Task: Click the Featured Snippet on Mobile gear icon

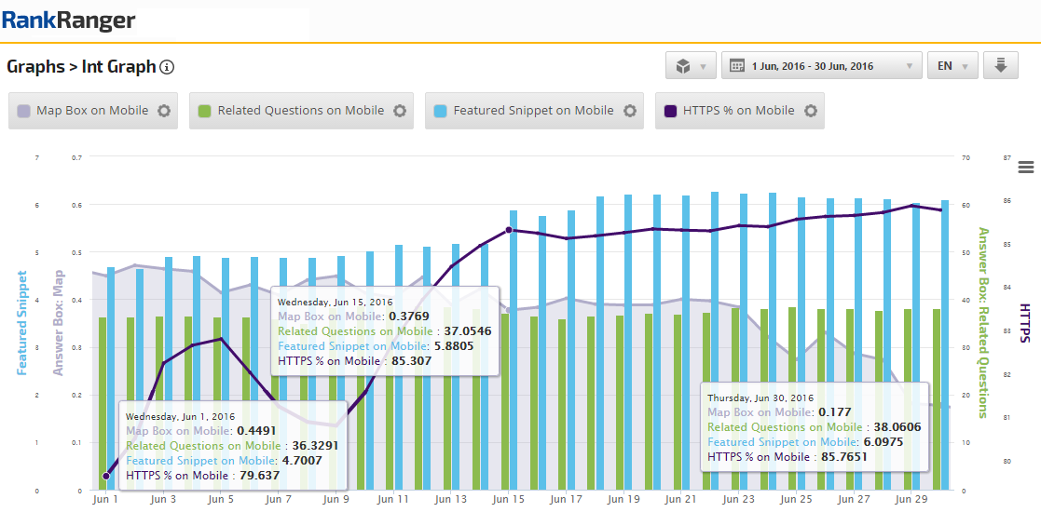Action: pyautogui.click(x=630, y=111)
